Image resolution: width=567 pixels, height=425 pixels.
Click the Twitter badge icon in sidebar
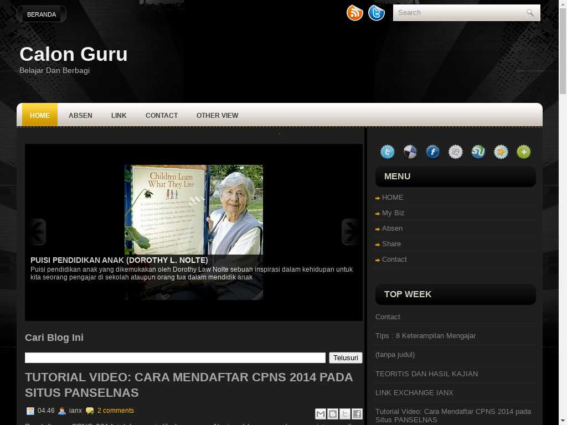pyautogui.click(x=388, y=152)
